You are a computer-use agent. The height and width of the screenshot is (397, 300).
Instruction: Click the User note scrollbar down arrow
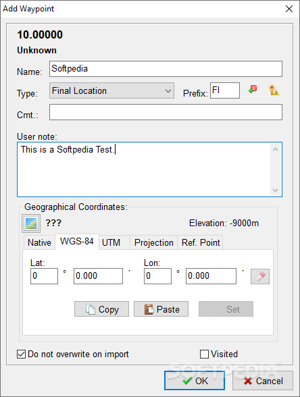coord(276,190)
